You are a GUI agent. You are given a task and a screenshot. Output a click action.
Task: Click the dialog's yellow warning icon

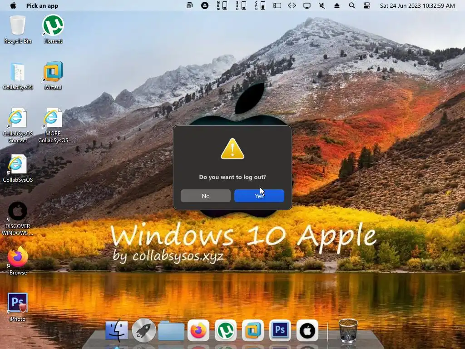tap(232, 149)
